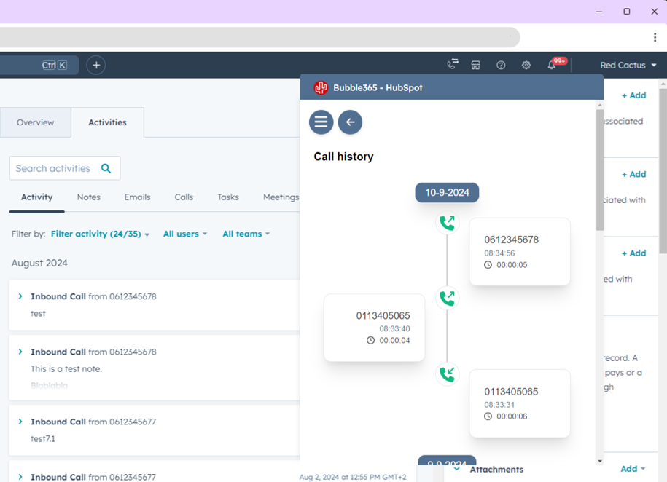Open the Red Cactus account menu
This screenshot has width=667, height=482.
628,65
